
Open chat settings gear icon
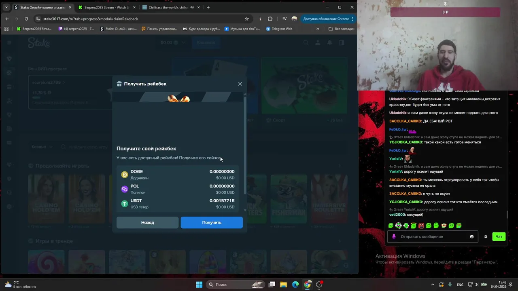tap(486, 236)
